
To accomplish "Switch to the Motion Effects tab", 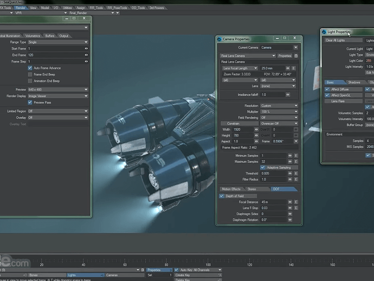I will tap(231, 189).
